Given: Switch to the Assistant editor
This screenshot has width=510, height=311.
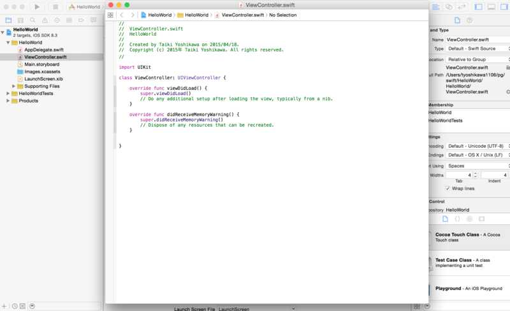Looking at the screenshot, I should [449, 7].
